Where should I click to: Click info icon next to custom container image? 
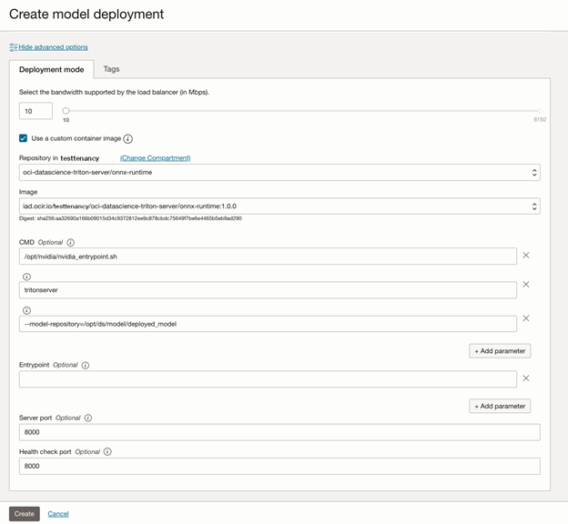point(128,139)
